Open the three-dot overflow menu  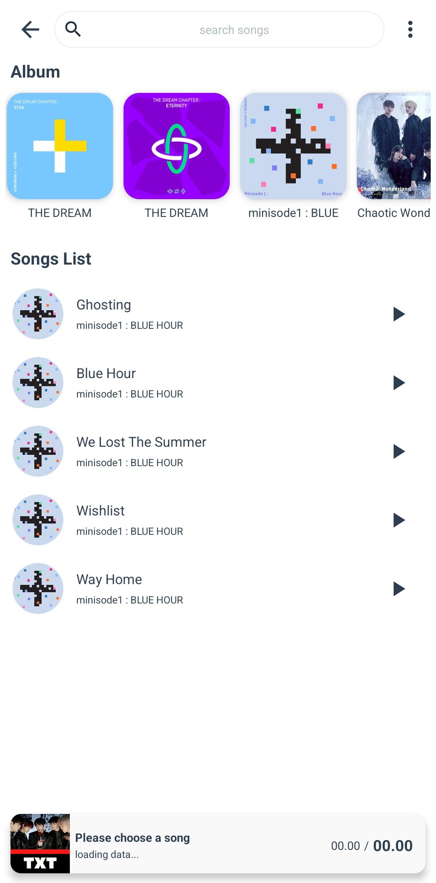click(410, 29)
